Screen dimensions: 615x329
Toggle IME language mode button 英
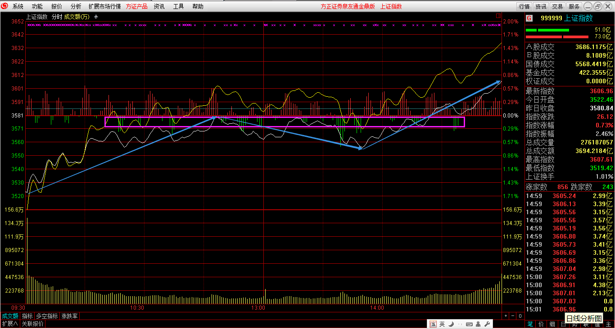point(442,324)
